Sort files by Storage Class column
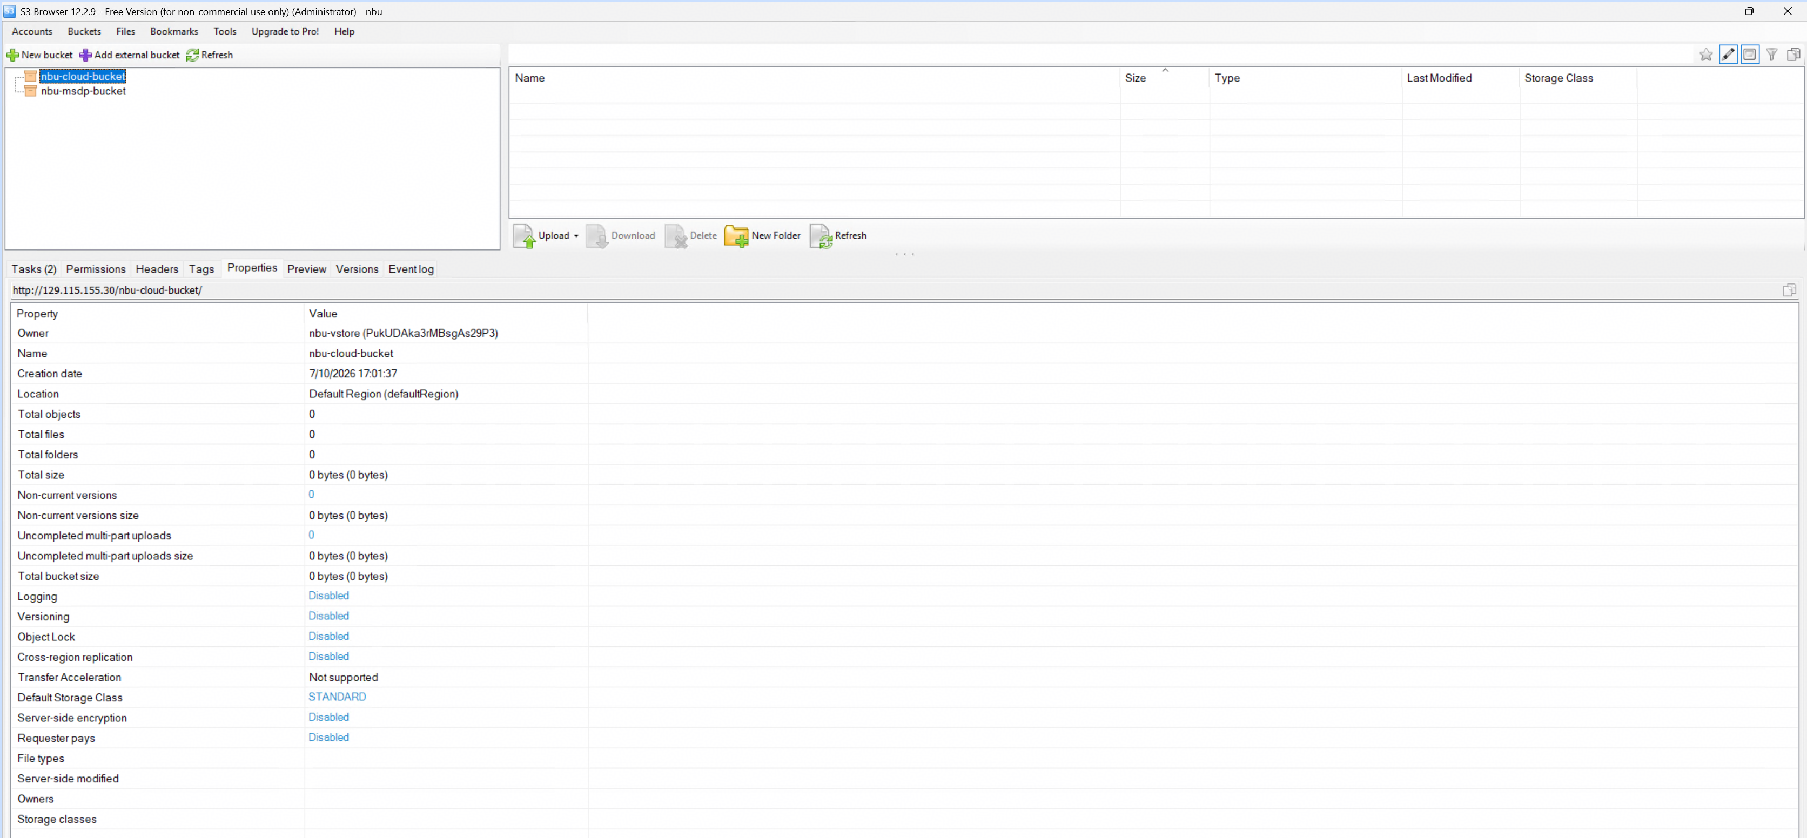Viewport: 1807px width, 838px height. point(1578,78)
